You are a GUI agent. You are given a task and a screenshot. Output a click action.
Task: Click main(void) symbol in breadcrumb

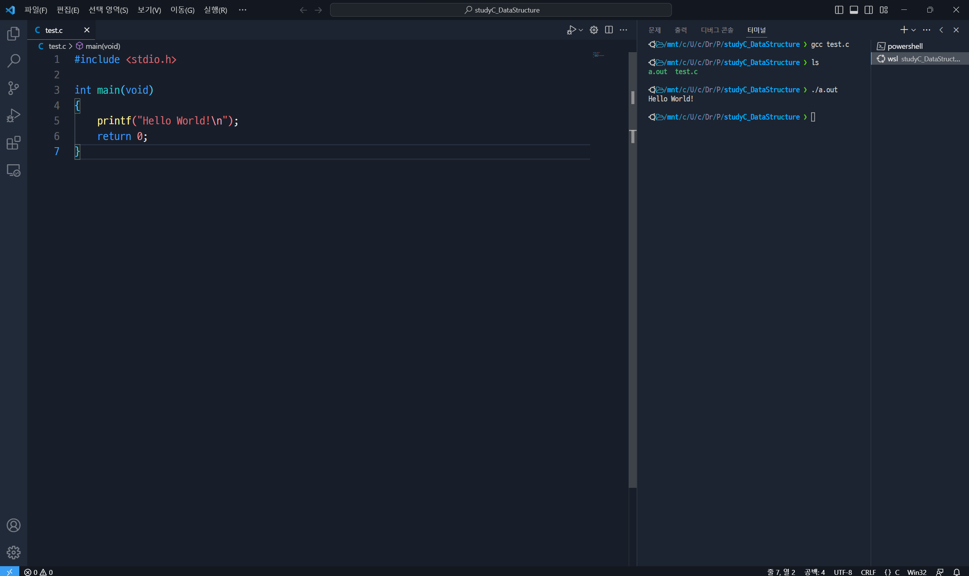tap(98, 46)
